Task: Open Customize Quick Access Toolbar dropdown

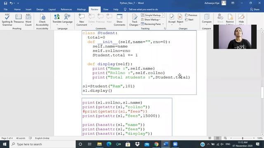Action: (18, 3)
